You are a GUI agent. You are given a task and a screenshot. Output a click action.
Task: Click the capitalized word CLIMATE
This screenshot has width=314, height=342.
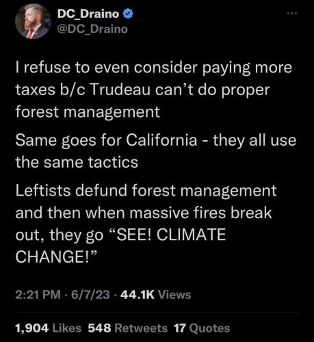click(192, 235)
